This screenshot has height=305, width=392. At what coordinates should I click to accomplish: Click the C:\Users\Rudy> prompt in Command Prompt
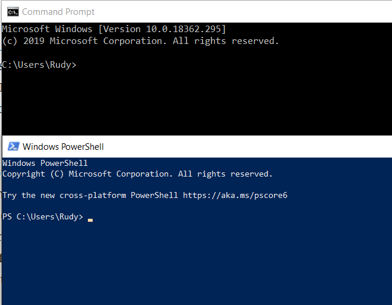[x=39, y=65]
